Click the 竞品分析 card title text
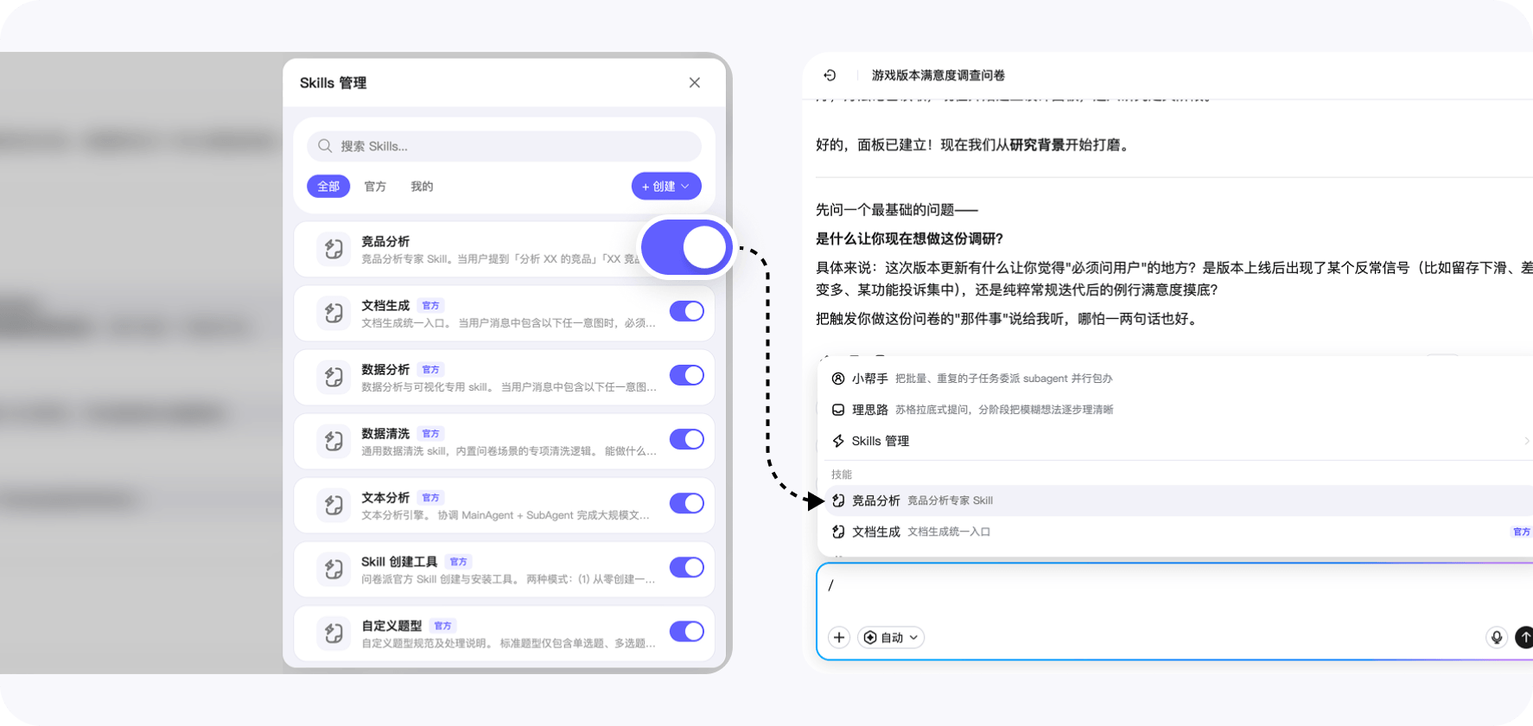This screenshot has width=1533, height=726. pos(385,241)
